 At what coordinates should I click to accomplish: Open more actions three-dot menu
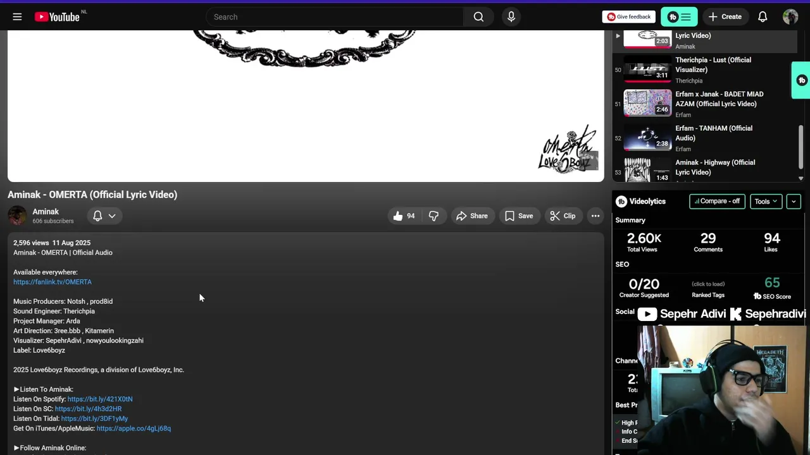click(x=595, y=216)
